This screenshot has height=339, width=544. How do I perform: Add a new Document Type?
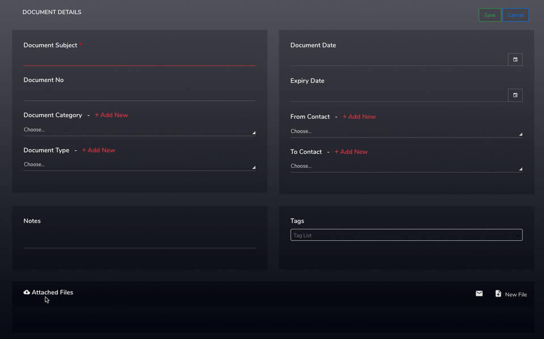pos(99,151)
